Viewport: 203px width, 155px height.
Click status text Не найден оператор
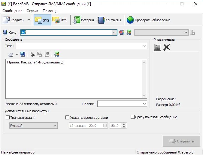pos(18,152)
